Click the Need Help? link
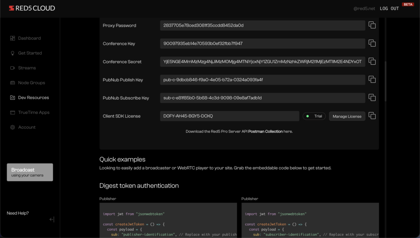 coord(18,213)
